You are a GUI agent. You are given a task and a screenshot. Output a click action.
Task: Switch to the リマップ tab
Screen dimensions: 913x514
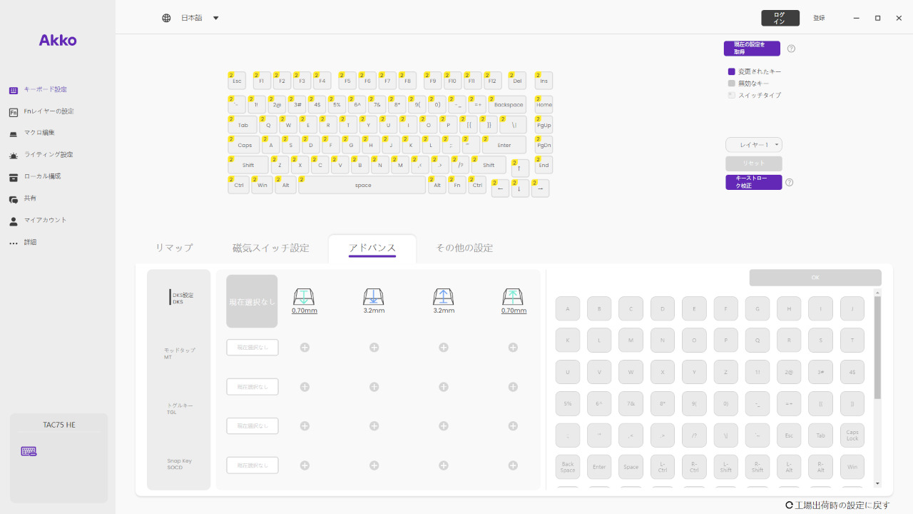tap(174, 248)
